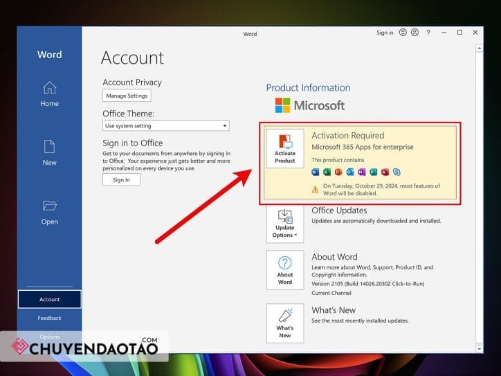501x376 pixels.
Task: Click Sign in link in title bar
Action: click(x=385, y=33)
